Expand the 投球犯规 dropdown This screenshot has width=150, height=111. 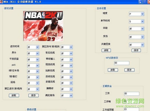click(67, 77)
